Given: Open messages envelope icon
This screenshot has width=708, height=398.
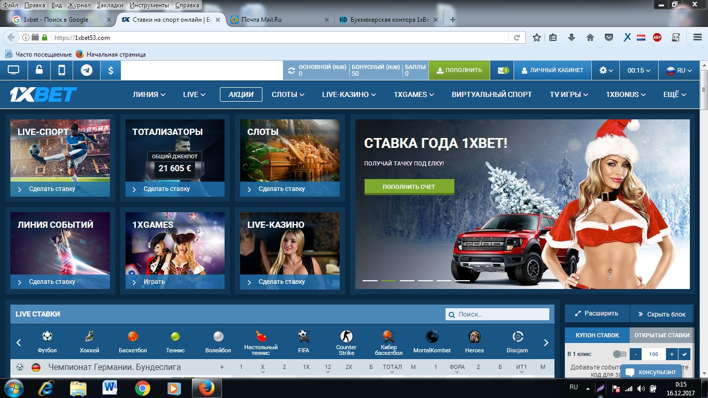Looking at the screenshot, I should [502, 70].
